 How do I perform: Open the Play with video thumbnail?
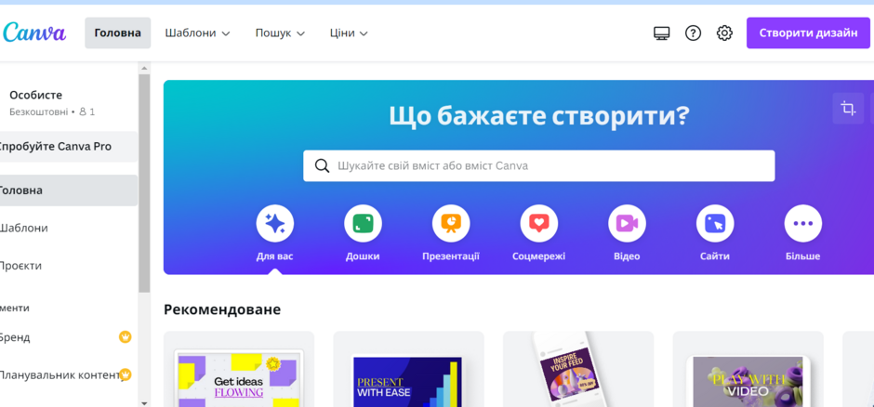coord(748,370)
